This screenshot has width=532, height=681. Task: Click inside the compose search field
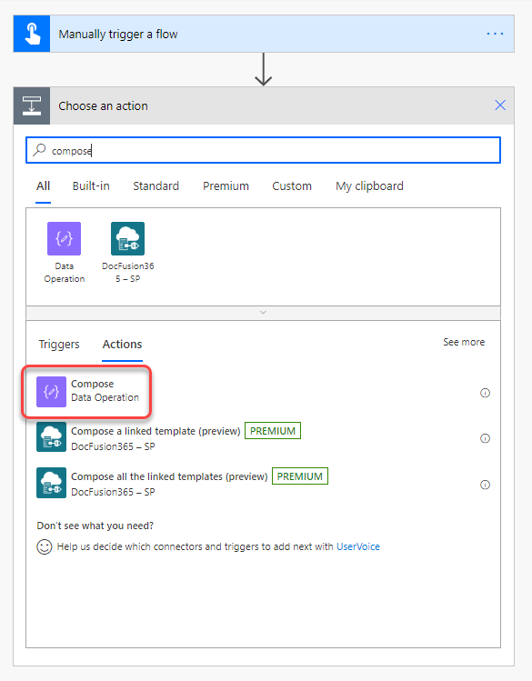point(263,150)
